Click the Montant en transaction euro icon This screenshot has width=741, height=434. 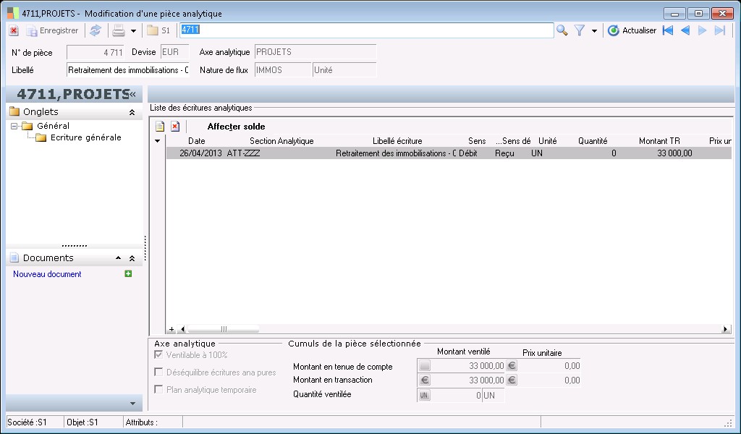[x=424, y=380]
